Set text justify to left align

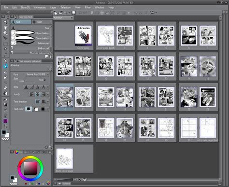(32, 94)
